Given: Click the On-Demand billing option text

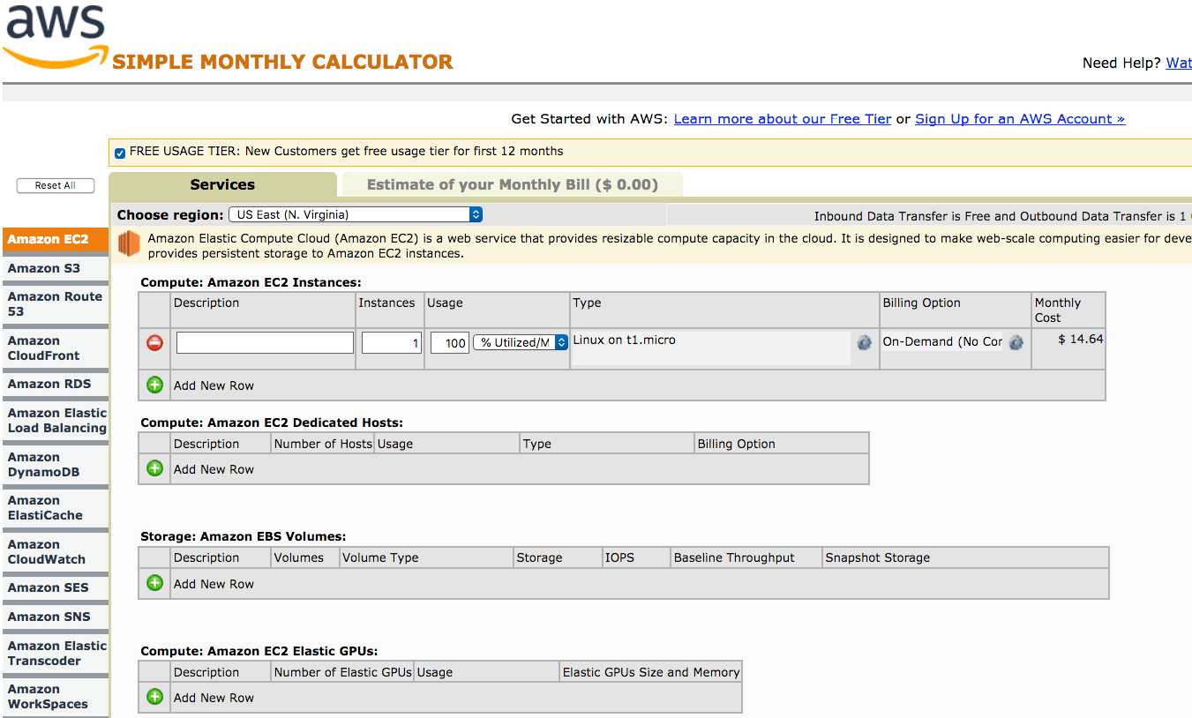Looking at the screenshot, I should click(943, 341).
